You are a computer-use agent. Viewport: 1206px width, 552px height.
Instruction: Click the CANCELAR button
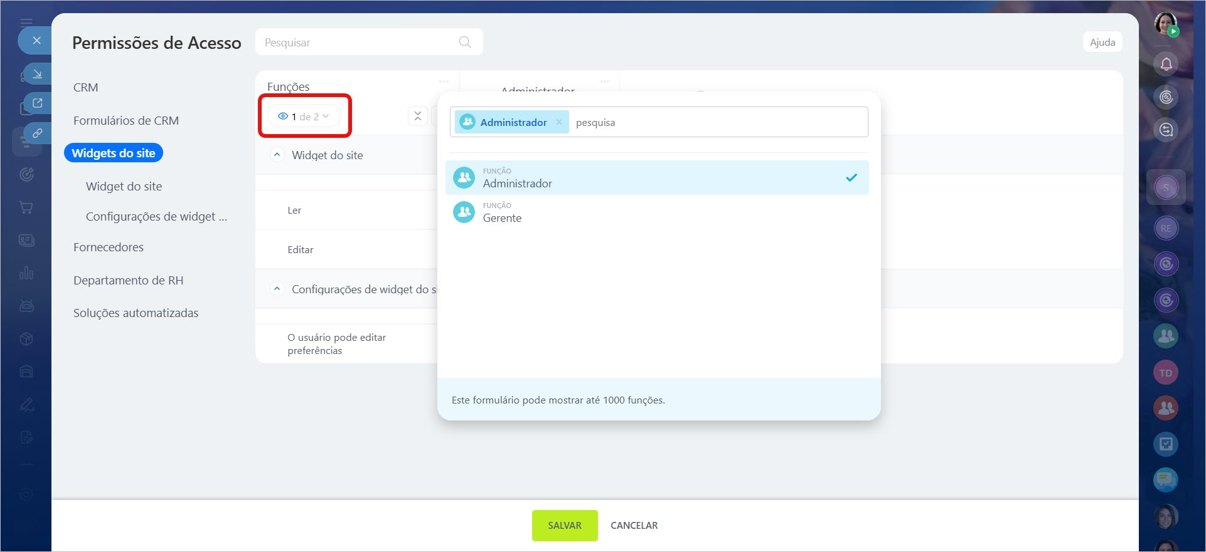click(x=634, y=525)
